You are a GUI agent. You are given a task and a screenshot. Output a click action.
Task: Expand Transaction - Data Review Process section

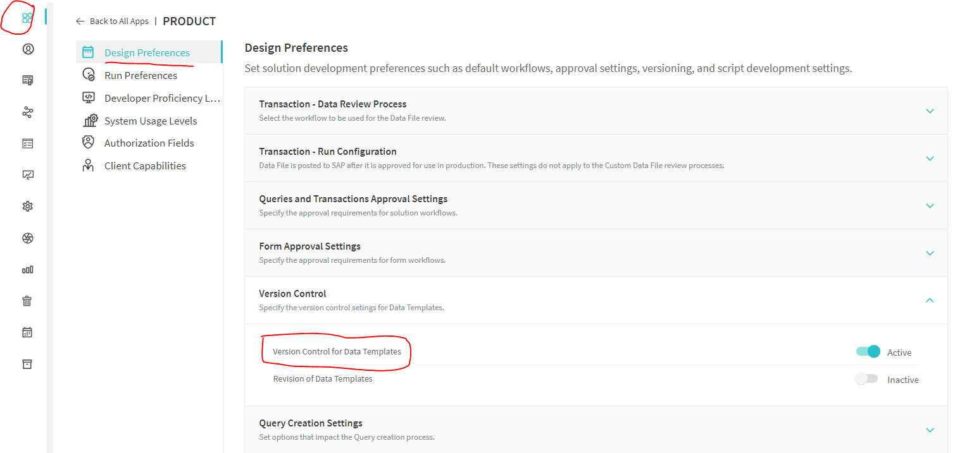(930, 111)
